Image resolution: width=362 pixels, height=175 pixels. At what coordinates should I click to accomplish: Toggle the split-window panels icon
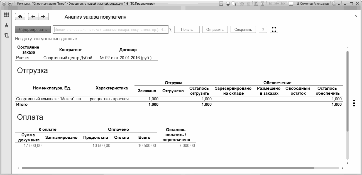tap(291, 4)
